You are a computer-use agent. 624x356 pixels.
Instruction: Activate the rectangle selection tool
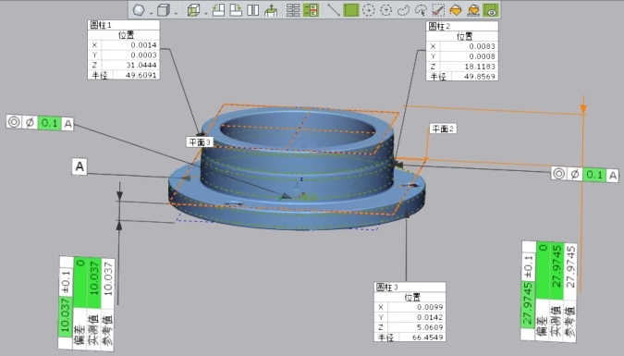[x=351, y=10]
